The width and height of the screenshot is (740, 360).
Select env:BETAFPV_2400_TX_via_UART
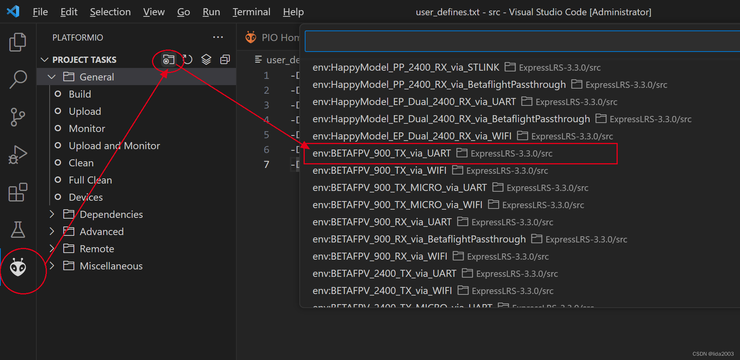pos(520,274)
